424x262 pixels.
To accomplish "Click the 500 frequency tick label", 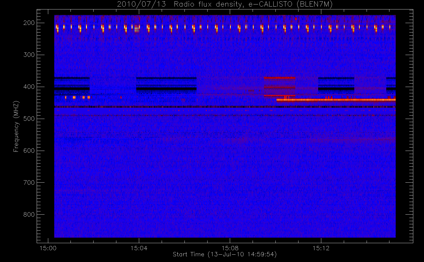I will [29, 119].
